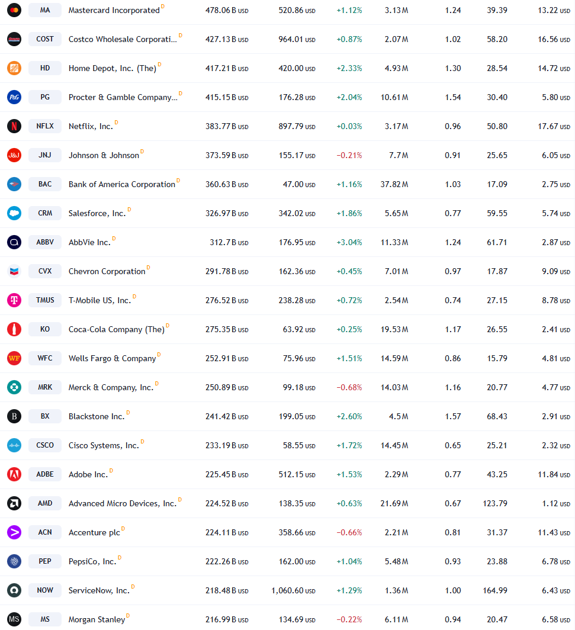The height and width of the screenshot is (630, 575).
Task: Click the +2.33% change for Home Depot
Action: pyautogui.click(x=349, y=68)
